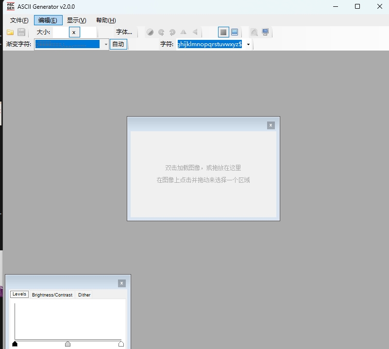The width and height of the screenshot is (389, 349).
Task: Click the 自动 auto button
Action: 118,44
